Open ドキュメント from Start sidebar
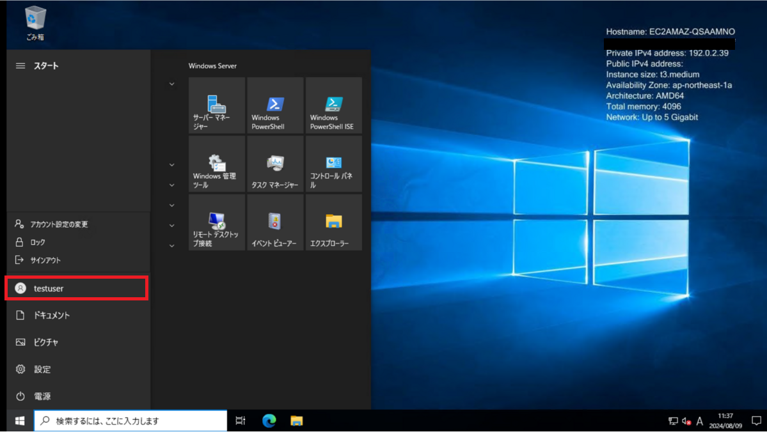The width and height of the screenshot is (767, 434). click(x=78, y=315)
